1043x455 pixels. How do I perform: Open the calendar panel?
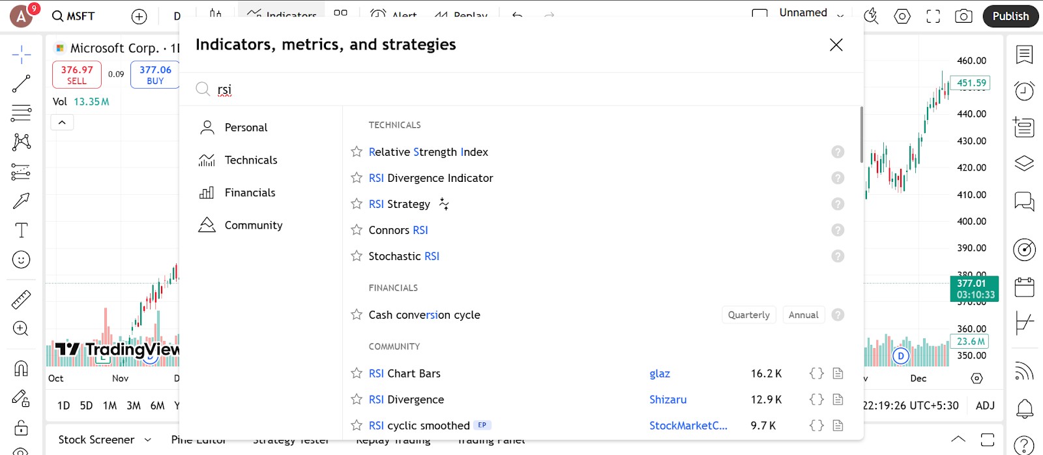pos(1025,287)
